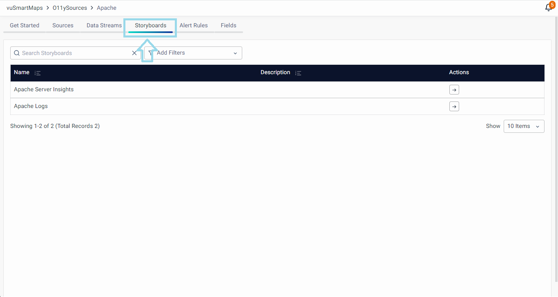
Task: Open the Alert Rules tab
Action: (x=194, y=25)
